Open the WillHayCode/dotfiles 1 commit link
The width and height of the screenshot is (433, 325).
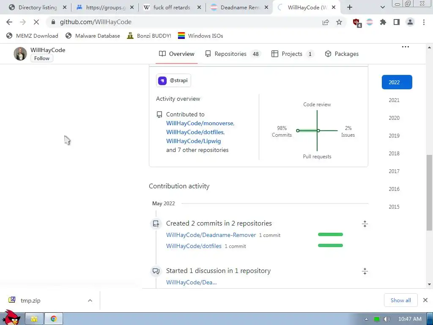click(194, 246)
